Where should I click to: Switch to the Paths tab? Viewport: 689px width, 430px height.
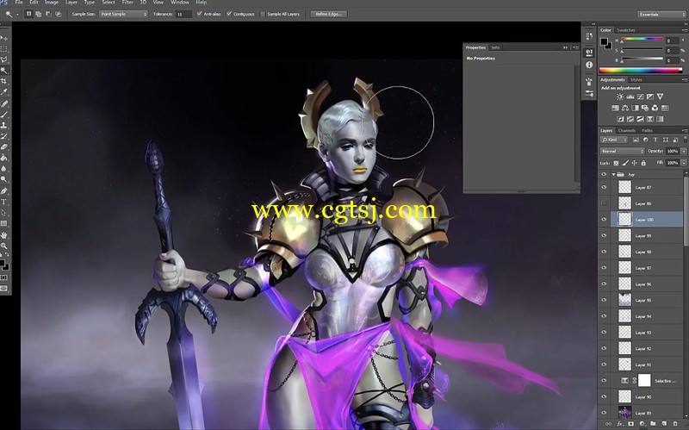[647, 131]
